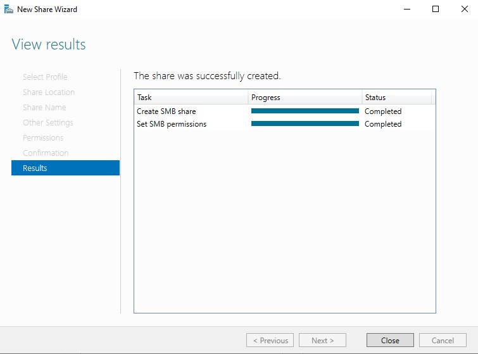This screenshot has width=478, height=354.
Task: Click the Set SMB permissions progress bar
Action: [x=305, y=123]
